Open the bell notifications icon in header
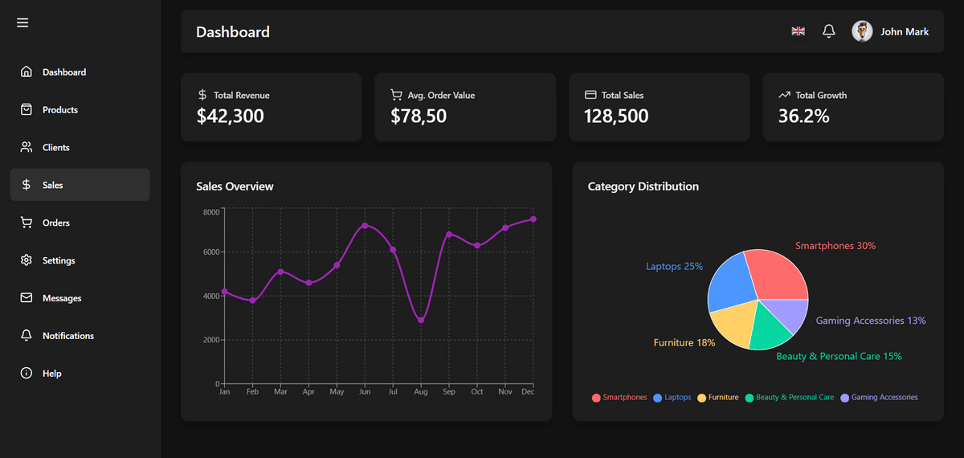The image size is (964, 458). click(829, 31)
